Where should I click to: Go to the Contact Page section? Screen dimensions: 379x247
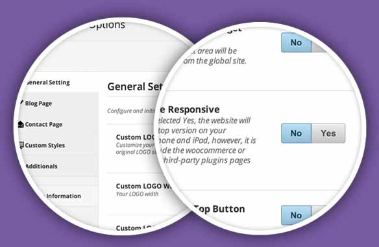coord(43,124)
